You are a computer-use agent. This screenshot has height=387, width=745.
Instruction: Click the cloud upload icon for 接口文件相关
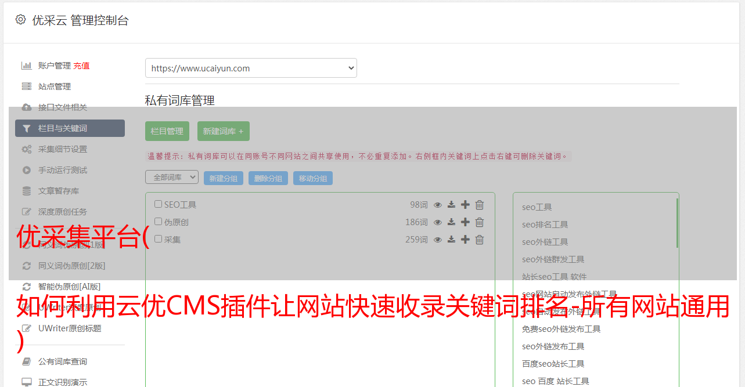27,107
